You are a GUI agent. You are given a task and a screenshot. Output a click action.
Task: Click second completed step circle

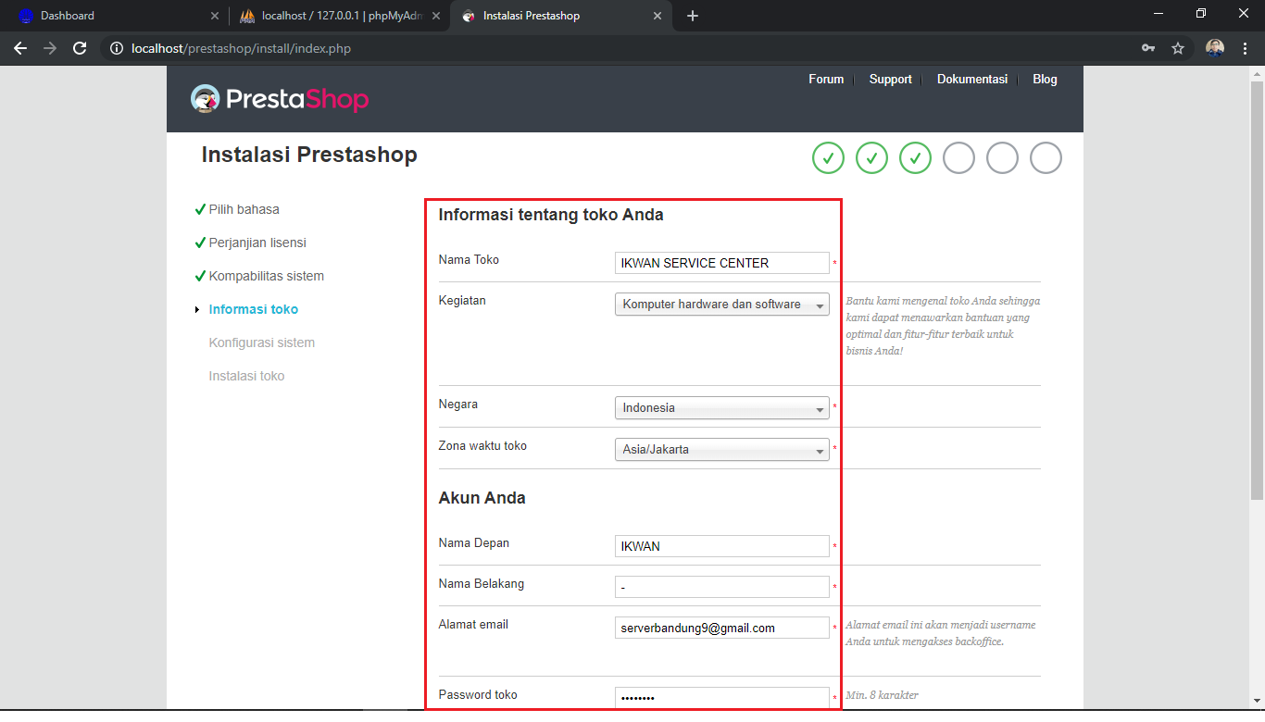point(871,158)
